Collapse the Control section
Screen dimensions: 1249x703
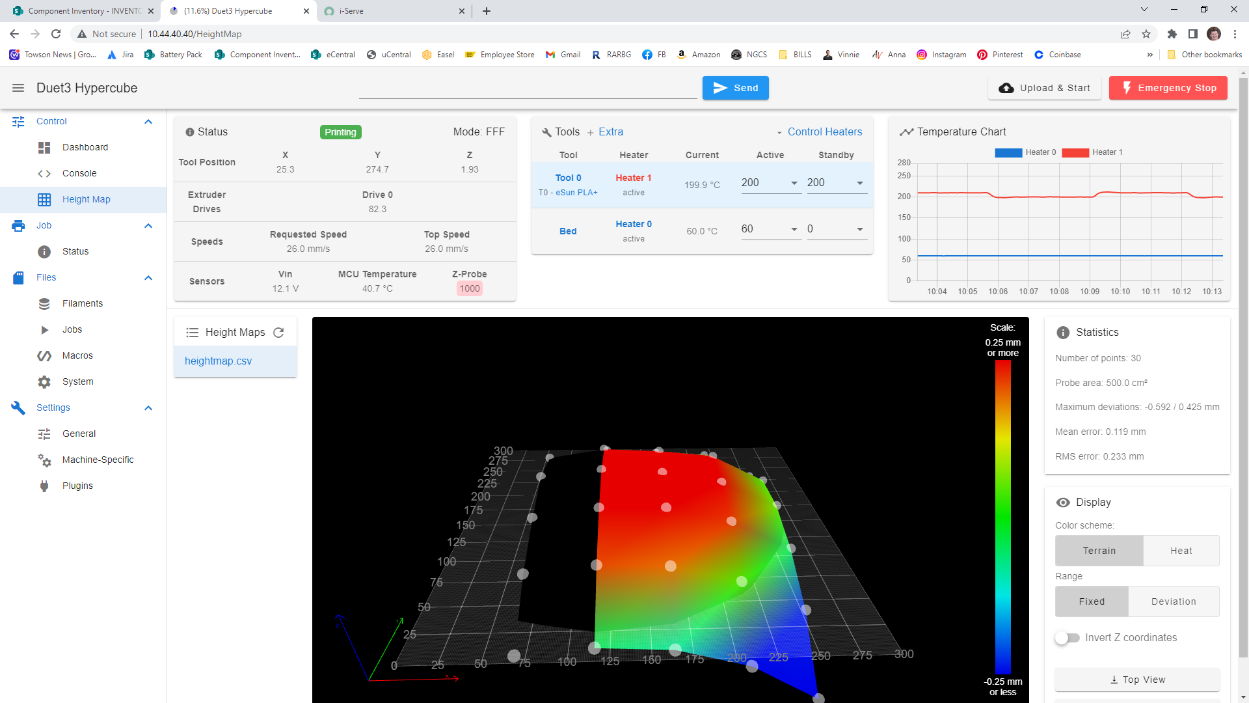point(148,122)
